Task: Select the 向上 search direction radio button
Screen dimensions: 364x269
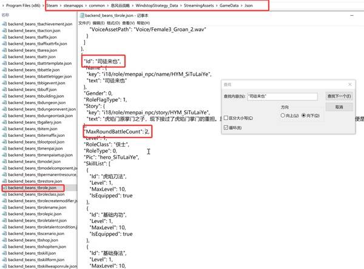Action: 283,115
